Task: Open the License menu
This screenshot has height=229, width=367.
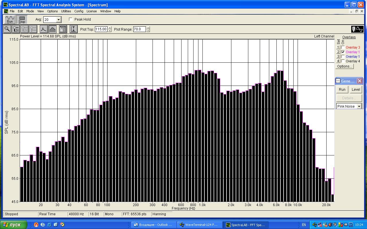Action: 91,11
